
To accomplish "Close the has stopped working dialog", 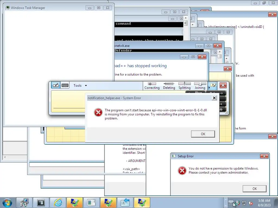I will [202, 57].
